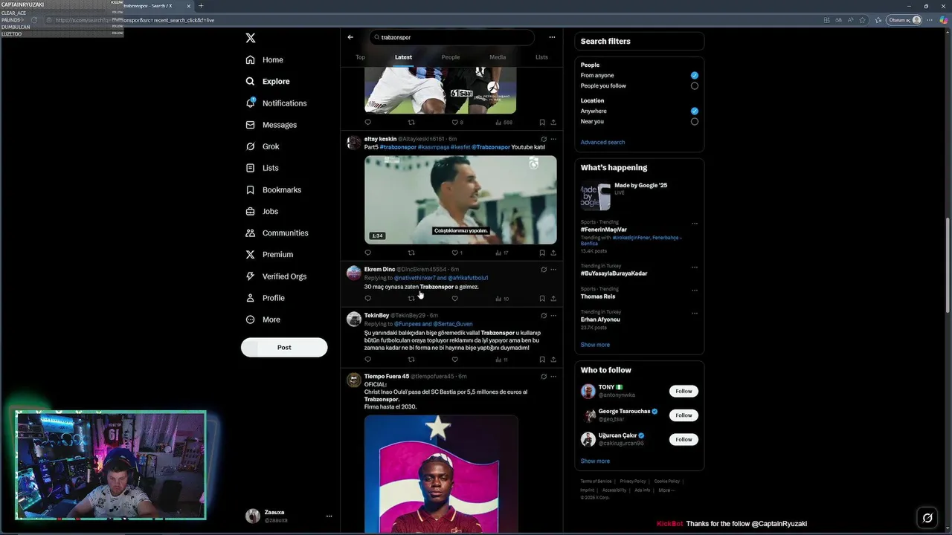Image resolution: width=952 pixels, height=535 pixels.
Task: Open search options three-dot menu
Action: [552, 37]
